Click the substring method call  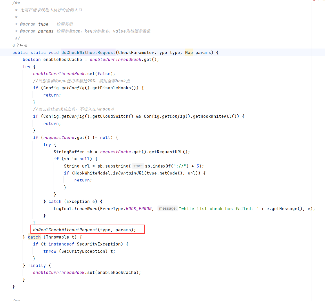click(x=117, y=166)
